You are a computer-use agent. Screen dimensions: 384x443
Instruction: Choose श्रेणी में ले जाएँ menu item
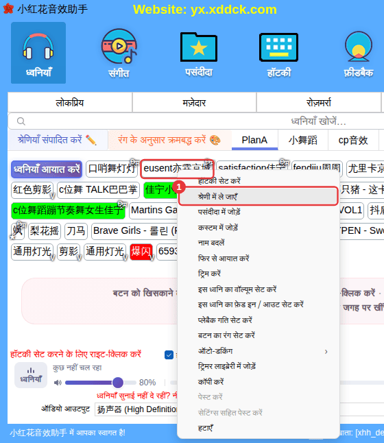tap(259, 196)
